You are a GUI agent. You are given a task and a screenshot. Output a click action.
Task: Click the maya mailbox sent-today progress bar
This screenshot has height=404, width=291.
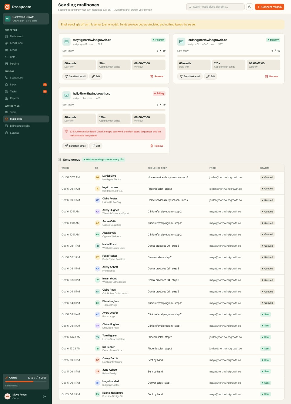(114, 56)
